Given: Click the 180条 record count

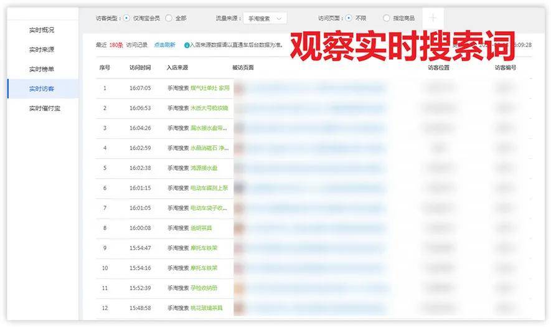Looking at the screenshot, I should click(x=116, y=45).
